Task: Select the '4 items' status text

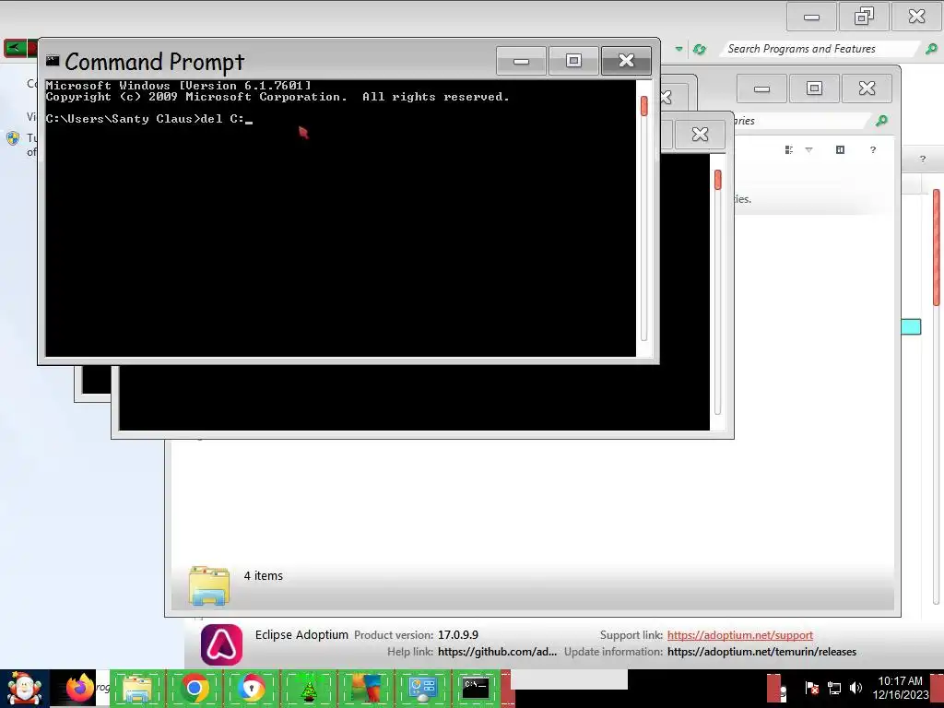Action: click(263, 576)
